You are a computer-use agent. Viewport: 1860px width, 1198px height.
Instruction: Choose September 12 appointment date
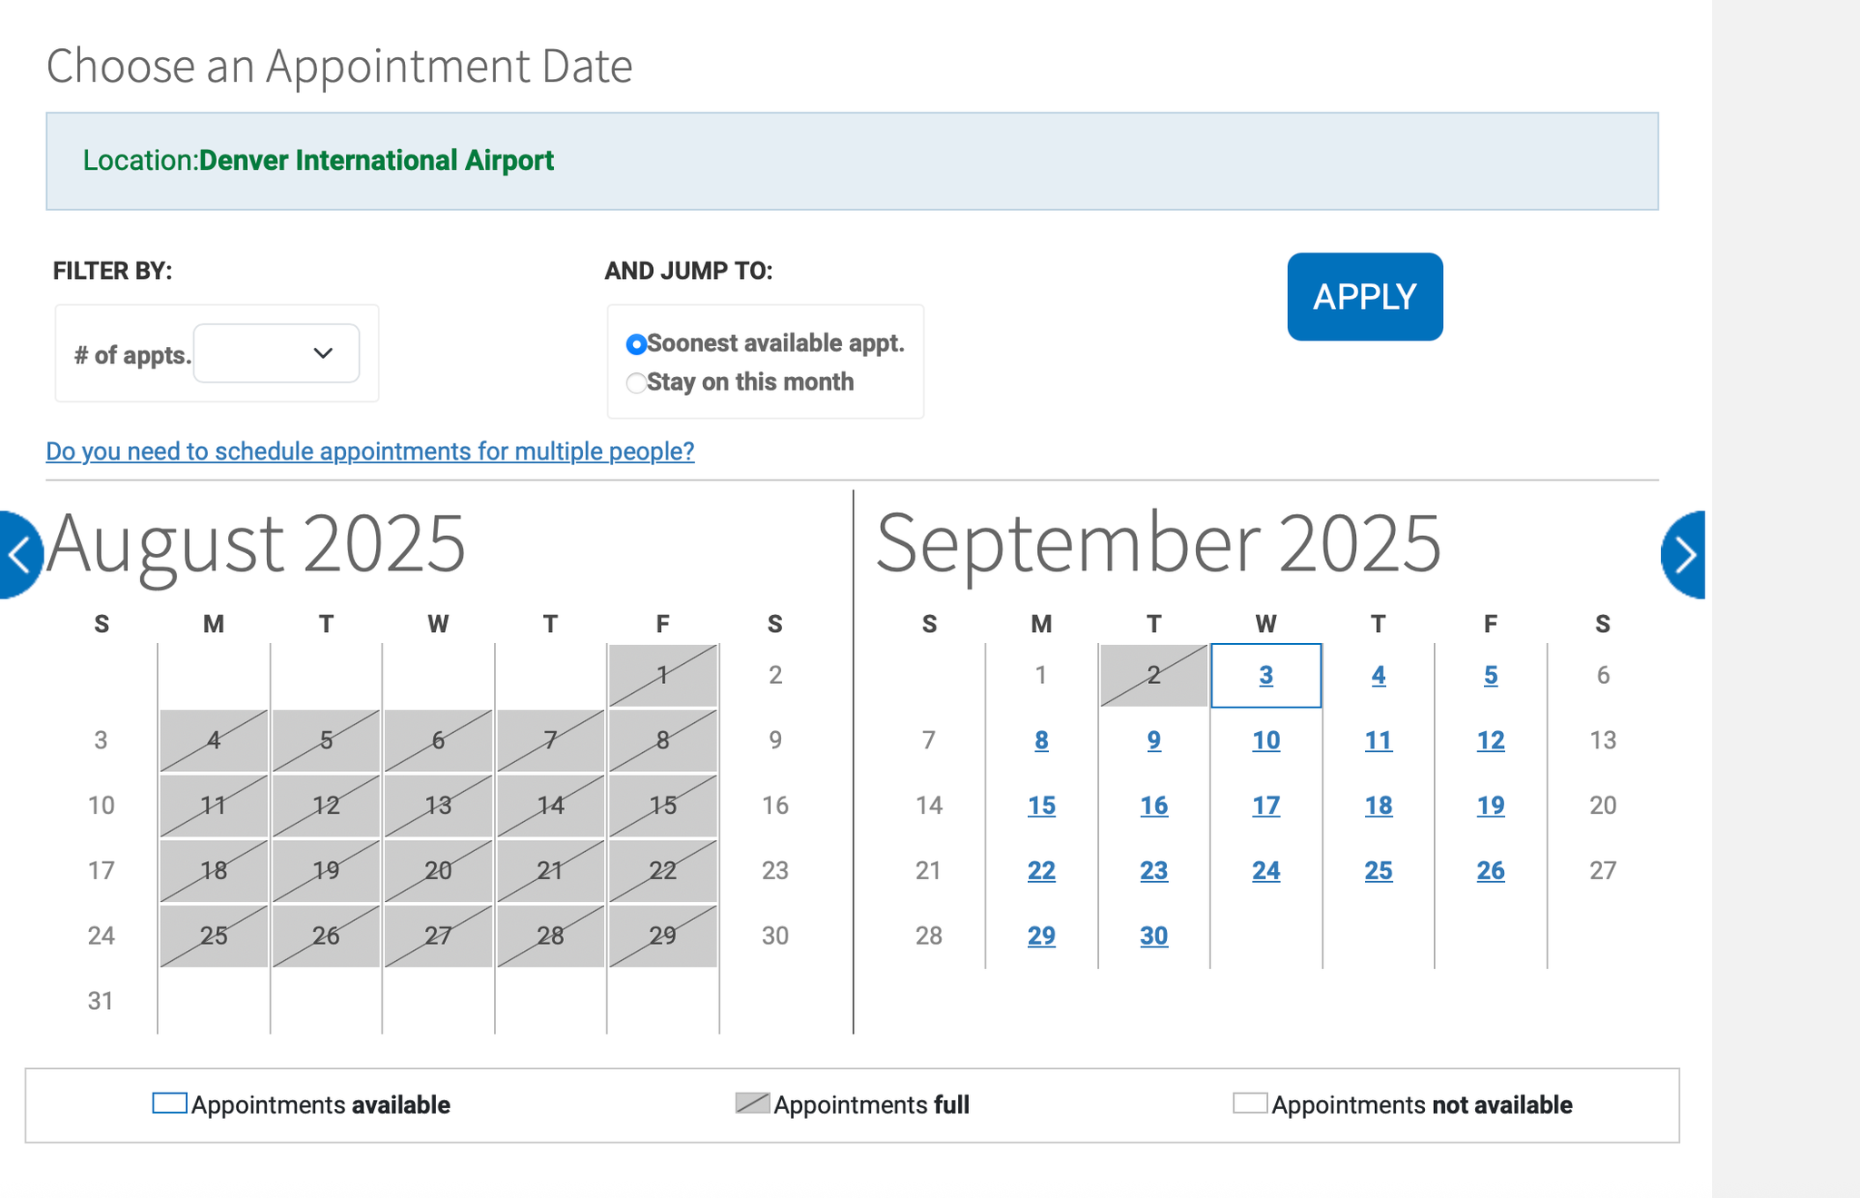1489,740
